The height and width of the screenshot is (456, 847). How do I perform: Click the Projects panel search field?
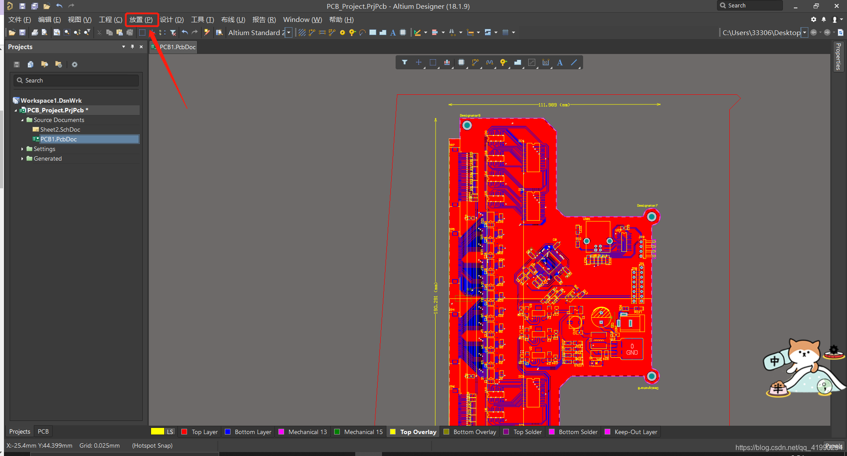coord(76,80)
